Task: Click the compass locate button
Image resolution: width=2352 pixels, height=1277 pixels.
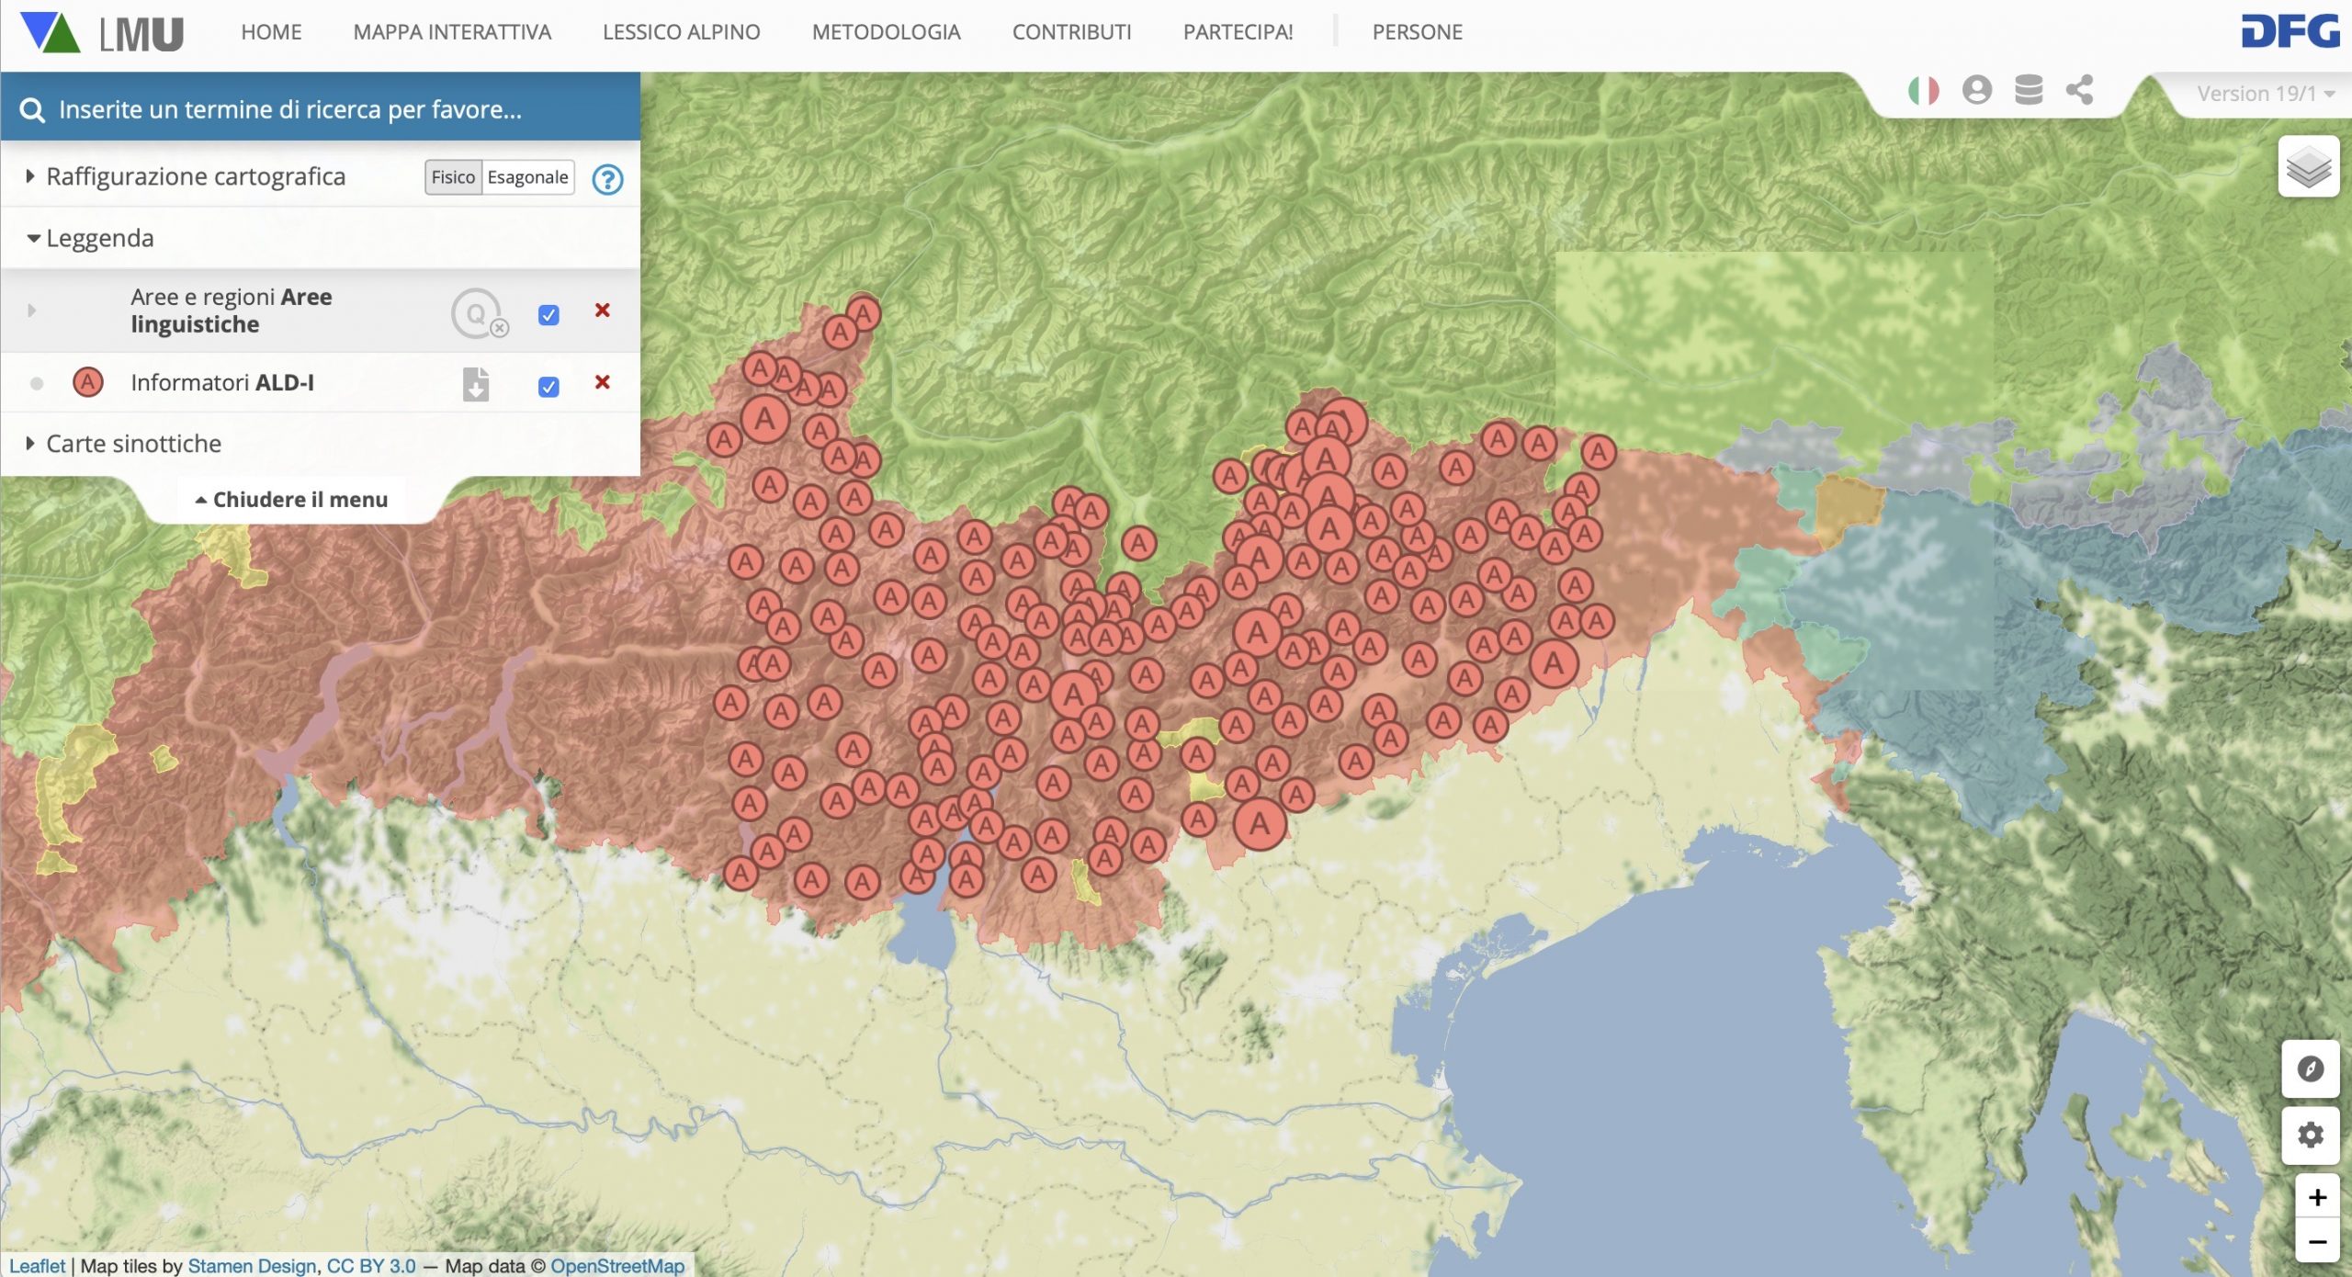Action: pos(2310,1069)
